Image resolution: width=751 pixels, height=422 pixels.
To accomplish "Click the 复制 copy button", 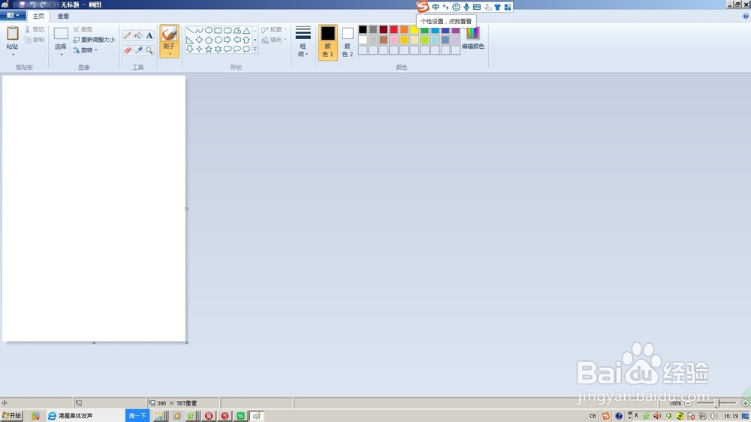I will [35, 40].
